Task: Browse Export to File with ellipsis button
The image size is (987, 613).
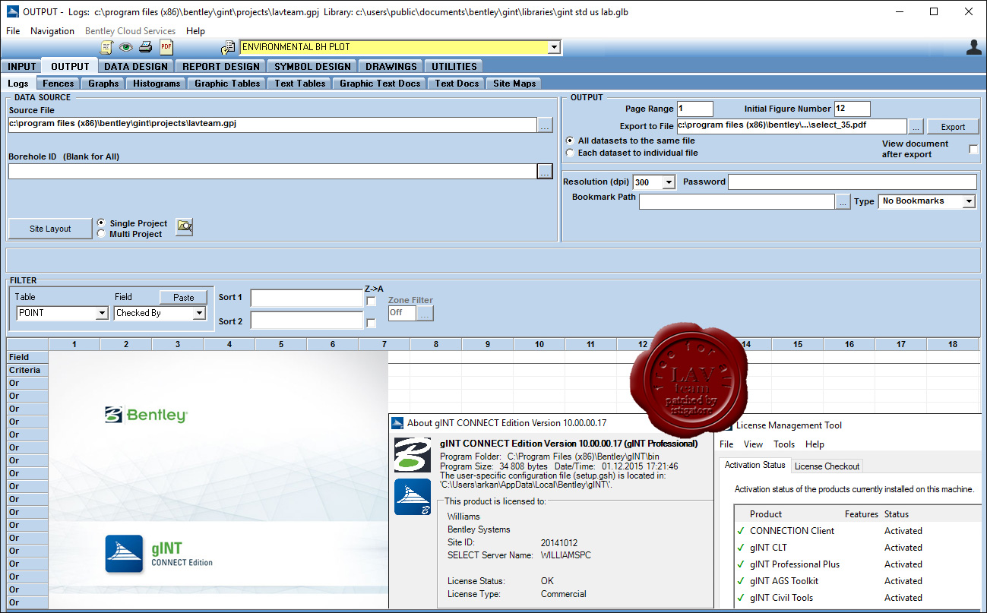Action: coord(916,127)
